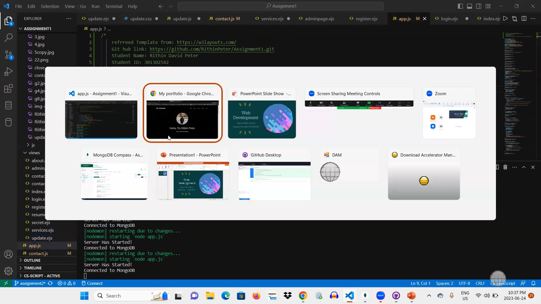541x304 pixels.
Task: Open the GitHub repository link in the code comment
Action: click(x=212, y=49)
